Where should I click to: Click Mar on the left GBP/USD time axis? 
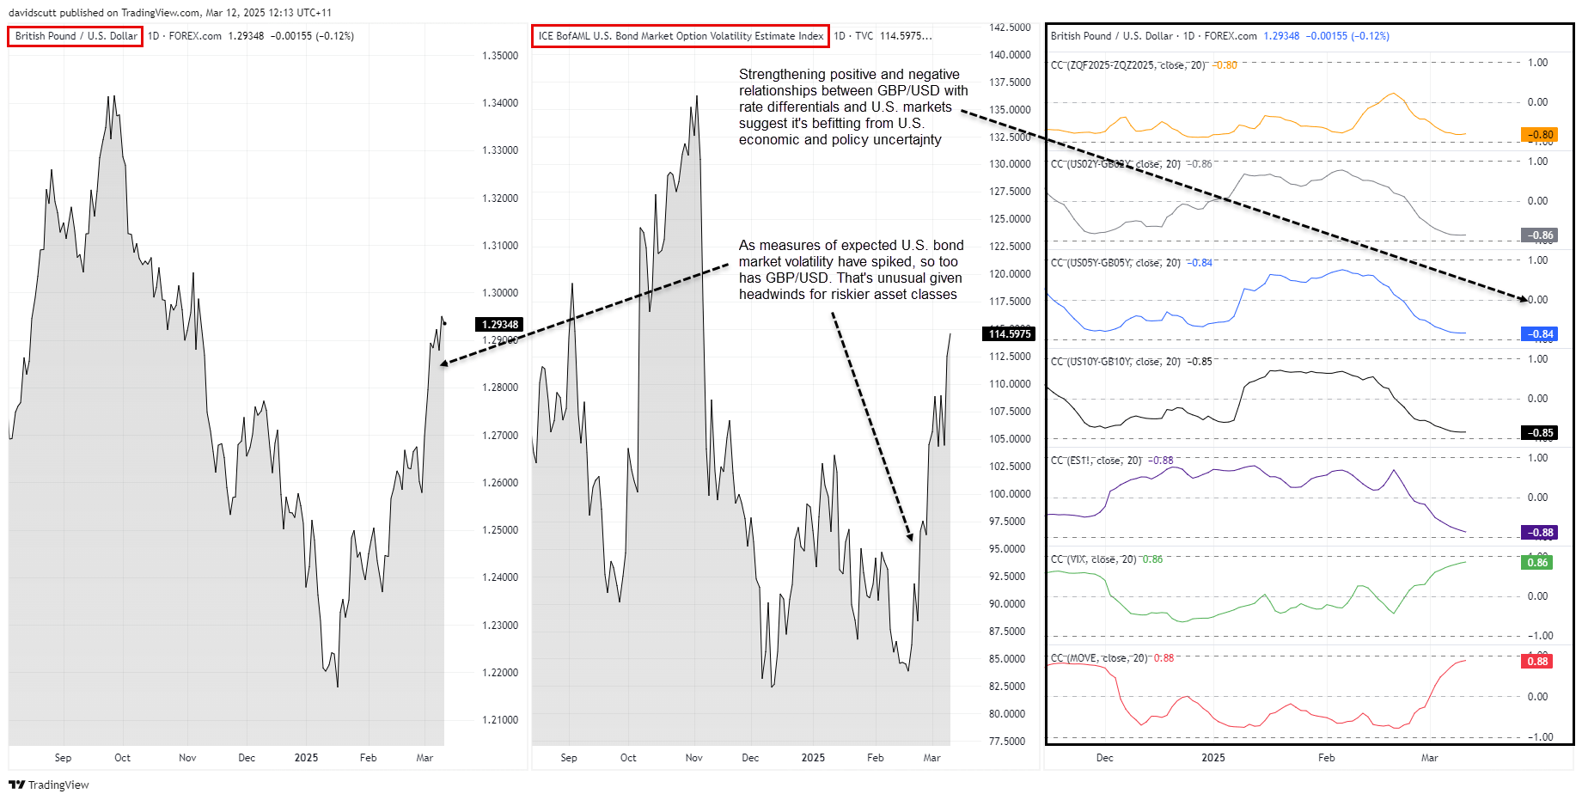pos(425,758)
